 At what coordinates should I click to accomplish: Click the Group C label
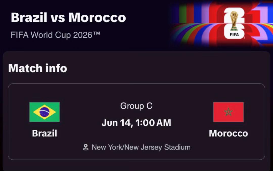[136, 106]
